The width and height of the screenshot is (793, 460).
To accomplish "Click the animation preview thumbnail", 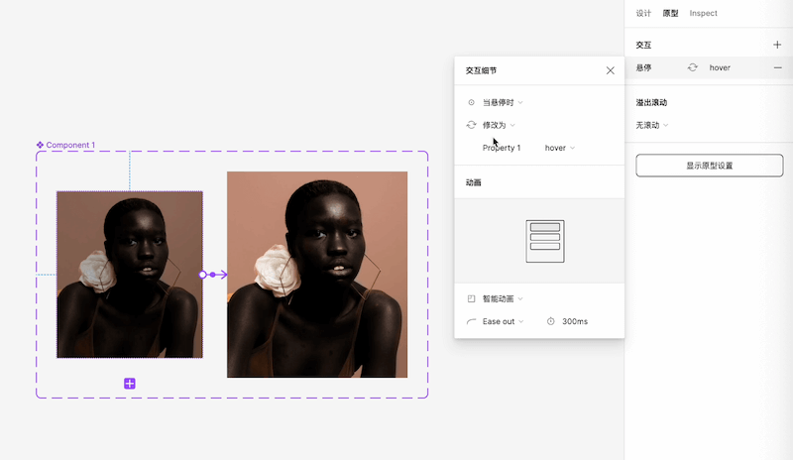I will tap(544, 241).
